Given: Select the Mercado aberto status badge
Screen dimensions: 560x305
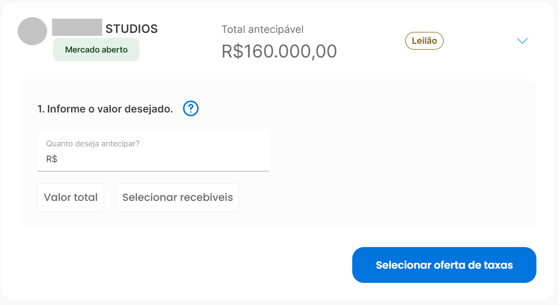Looking at the screenshot, I should coord(96,50).
